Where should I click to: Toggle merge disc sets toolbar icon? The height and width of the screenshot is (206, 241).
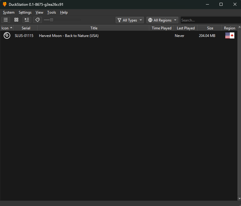27,20
